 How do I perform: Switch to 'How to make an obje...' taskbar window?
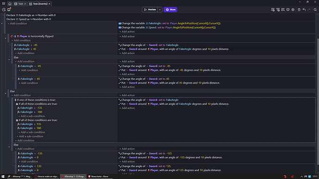click(x=46, y=177)
